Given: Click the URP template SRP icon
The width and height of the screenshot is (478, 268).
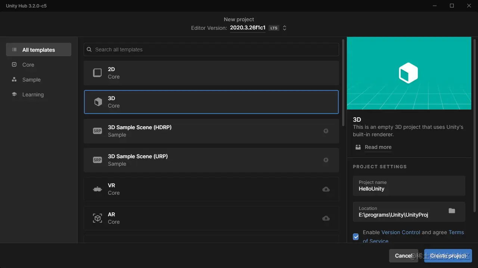Looking at the screenshot, I should coord(97,160).
